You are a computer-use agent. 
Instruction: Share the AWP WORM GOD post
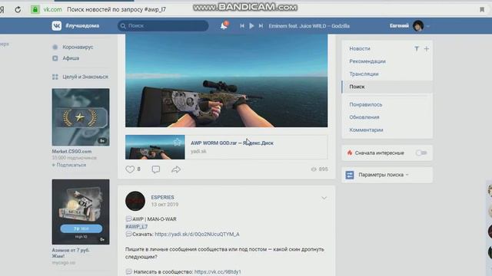pos(176,169)
